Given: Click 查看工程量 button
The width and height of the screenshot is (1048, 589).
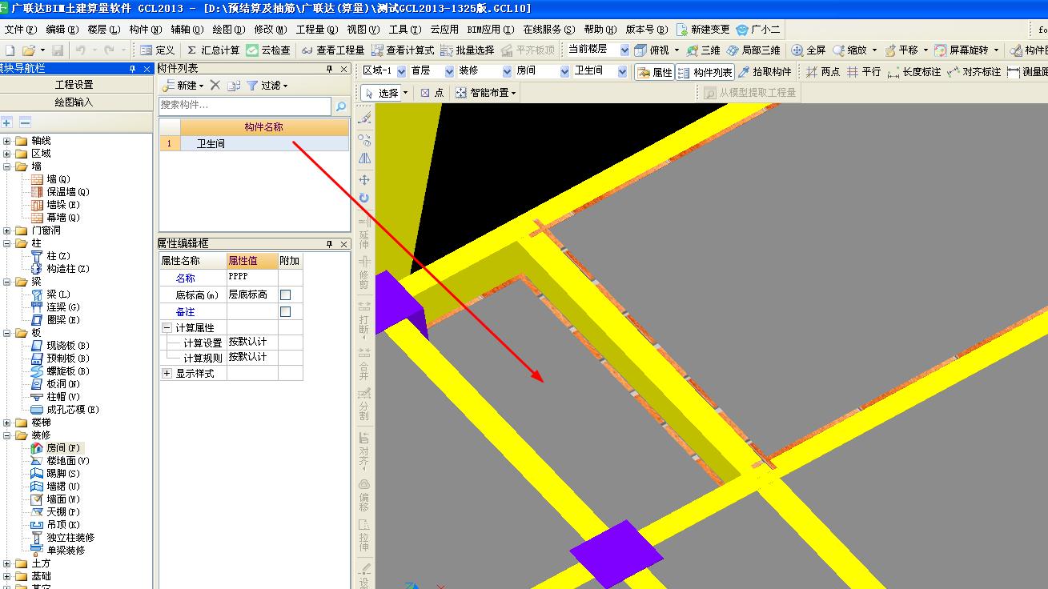Looking at the screenshot, I should (x=333, y=50).
